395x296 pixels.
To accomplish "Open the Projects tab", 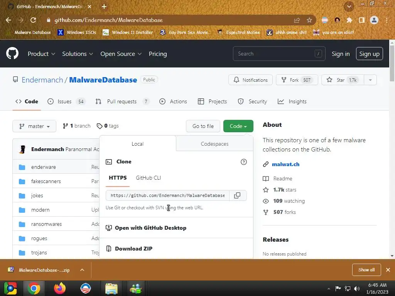I will 213,101.
